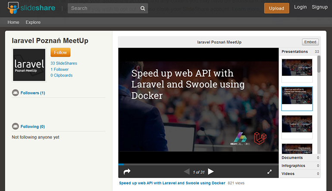Screen dimensions: 332x191
Task: Click the Following (0) heading link
Action: tap(33, 126)
